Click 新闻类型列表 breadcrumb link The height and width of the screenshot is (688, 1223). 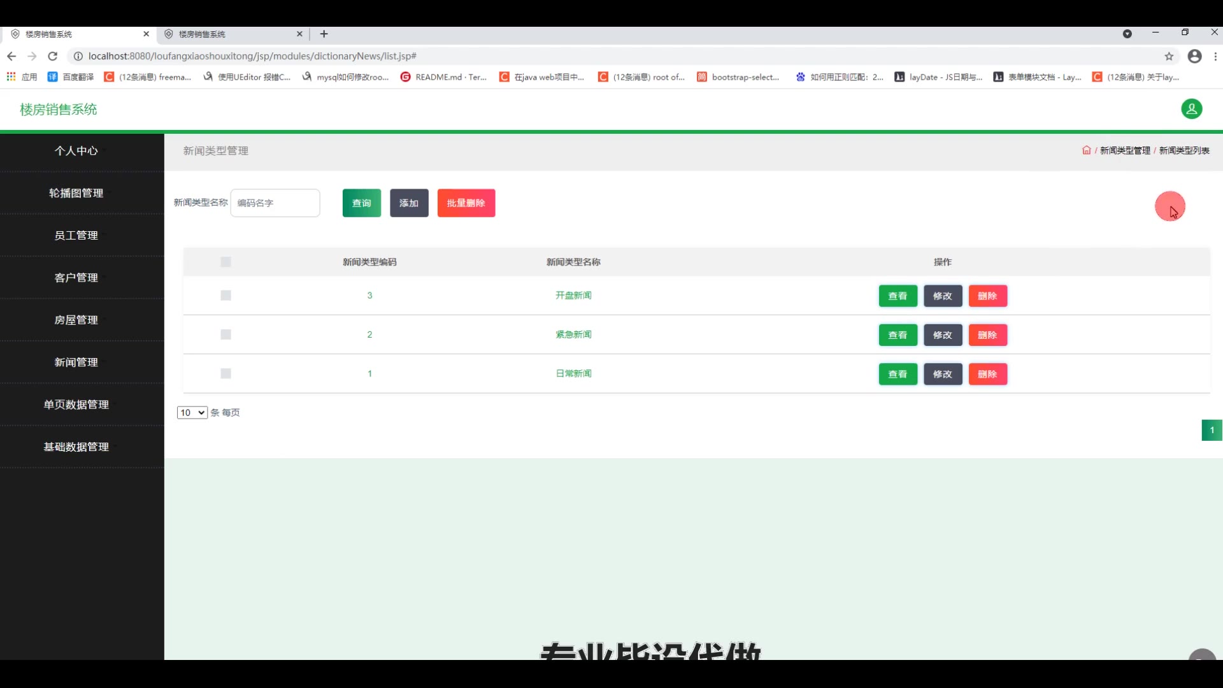[x=1184, y=150]
